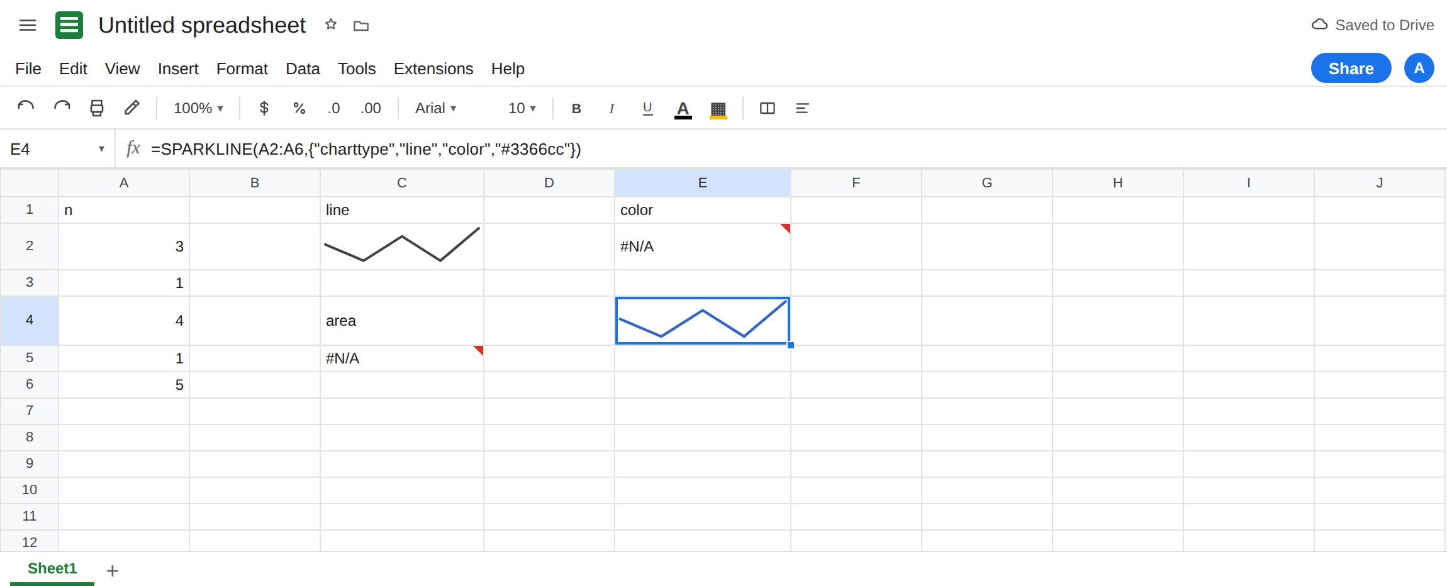This screenshot has width=1447, height=586.
Task: Activate the paint format tool
Action: coord(131,108)
